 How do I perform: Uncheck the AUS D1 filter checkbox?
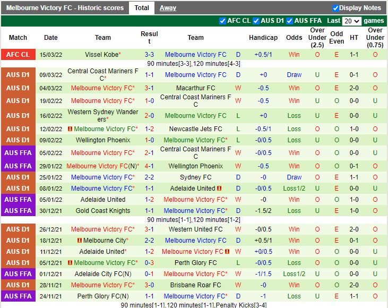point(256,21)
